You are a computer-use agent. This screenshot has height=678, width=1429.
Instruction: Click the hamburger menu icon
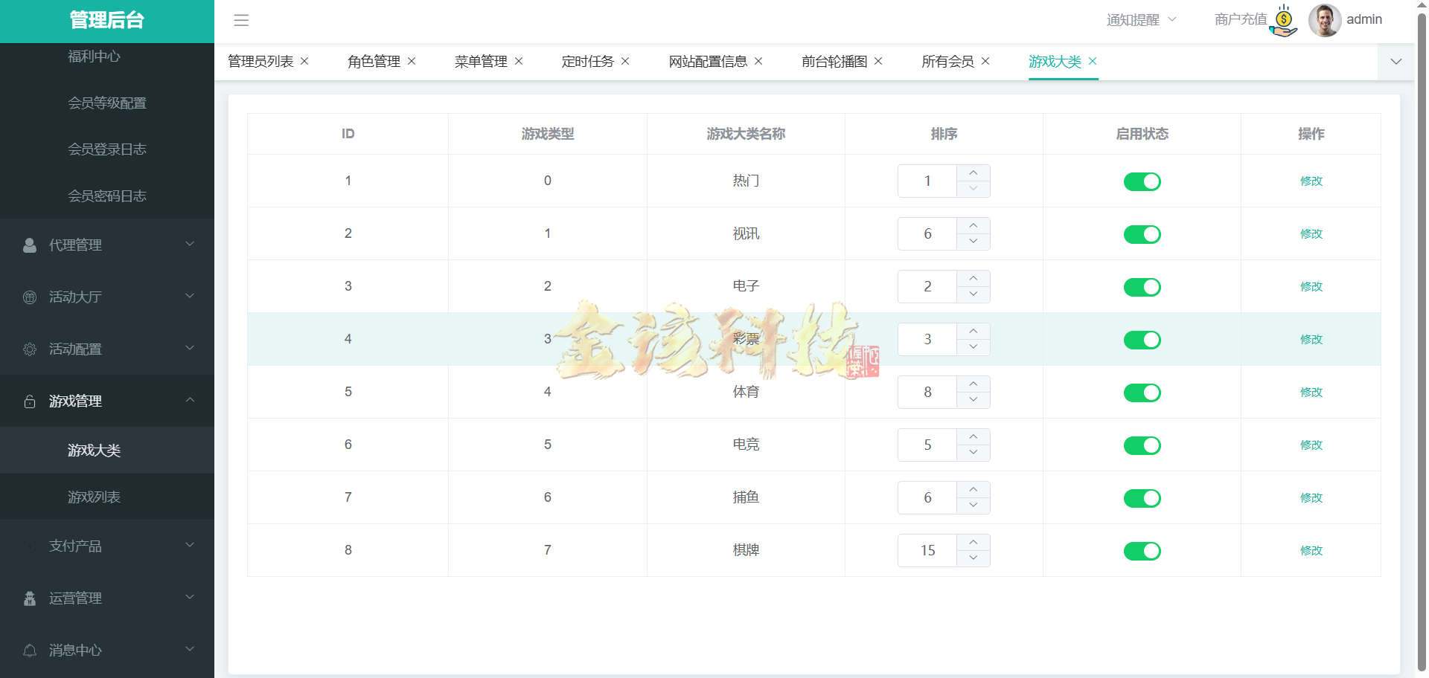point(241,20)
